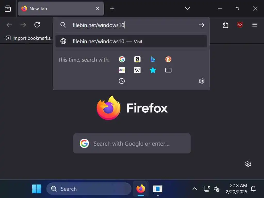Open the clock showing 2:18 AM
The image size is (264, 198).
pyautogui.click(x=237, y=188)
